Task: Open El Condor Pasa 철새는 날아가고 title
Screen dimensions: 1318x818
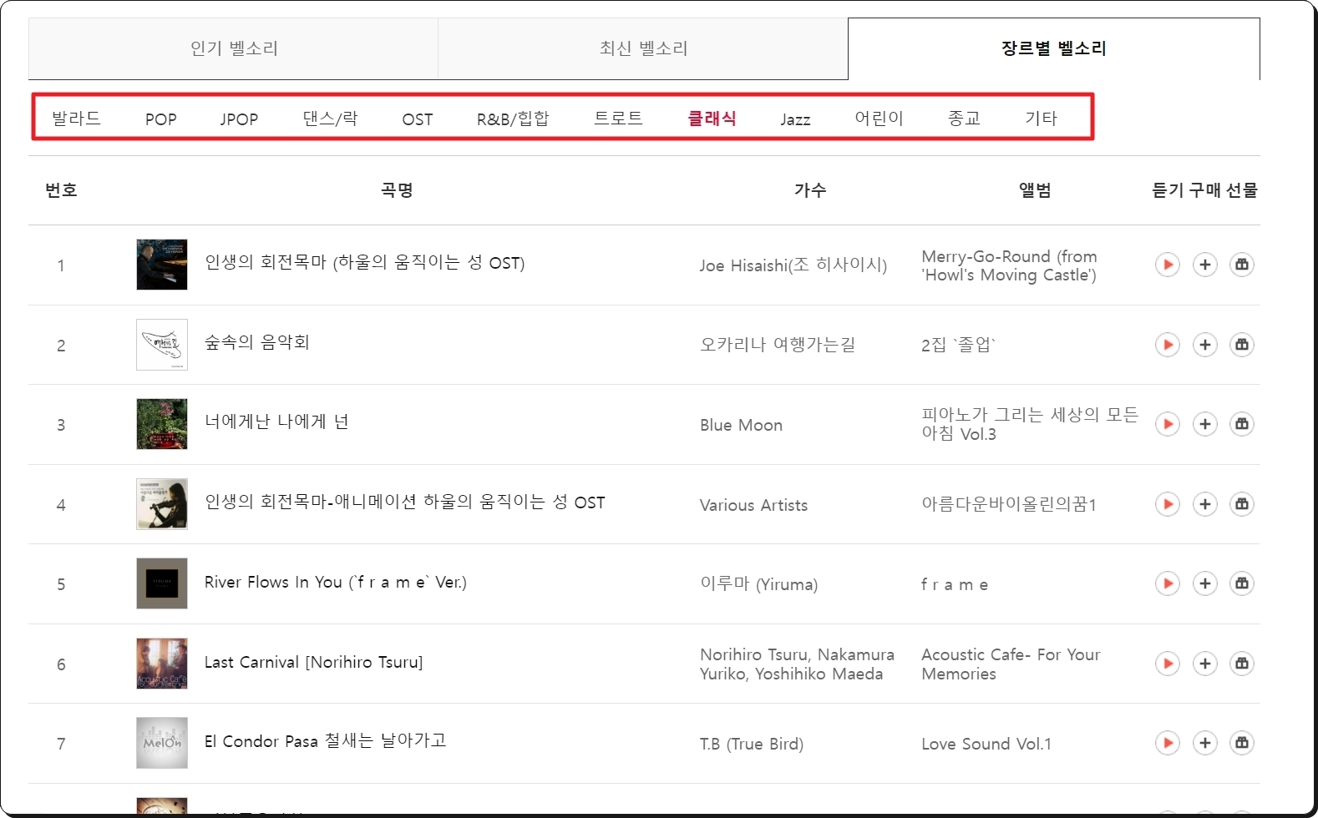Action: pyautogui.click(x=326, y=741)
